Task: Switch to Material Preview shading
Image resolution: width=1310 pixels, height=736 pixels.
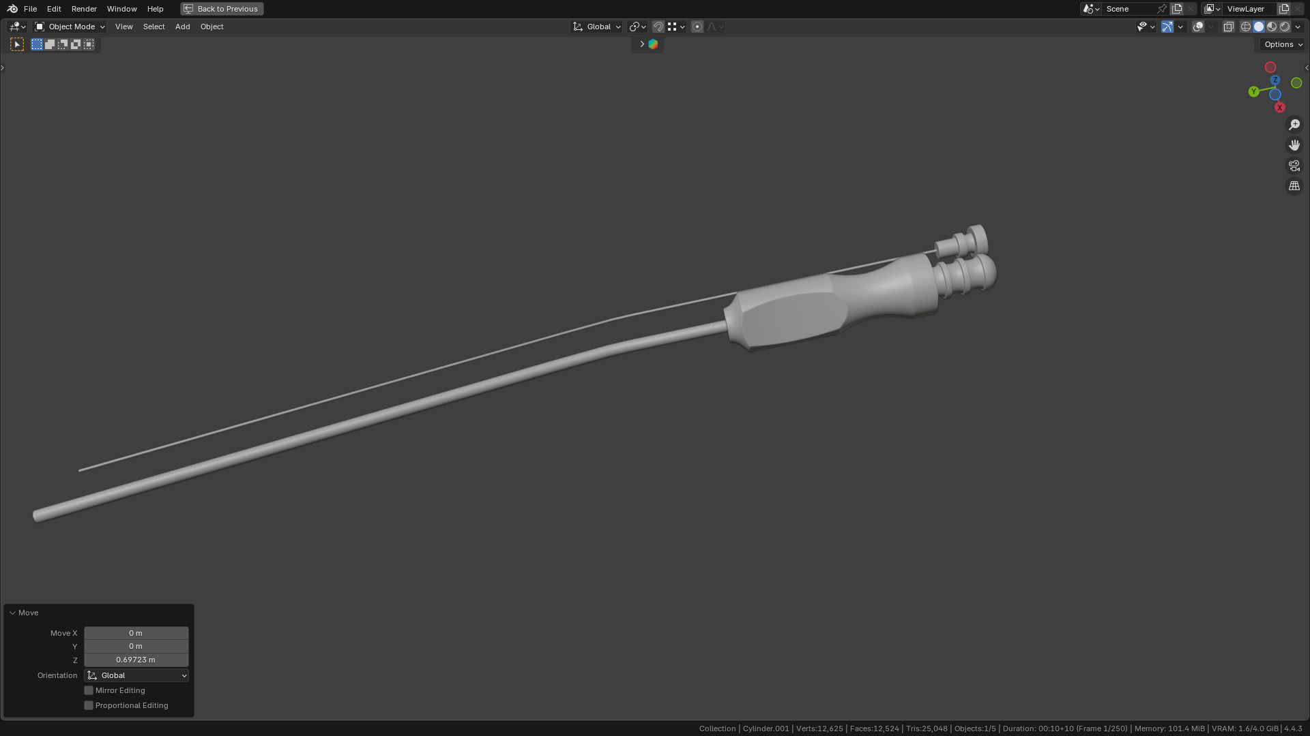Action: (1272, 27)
